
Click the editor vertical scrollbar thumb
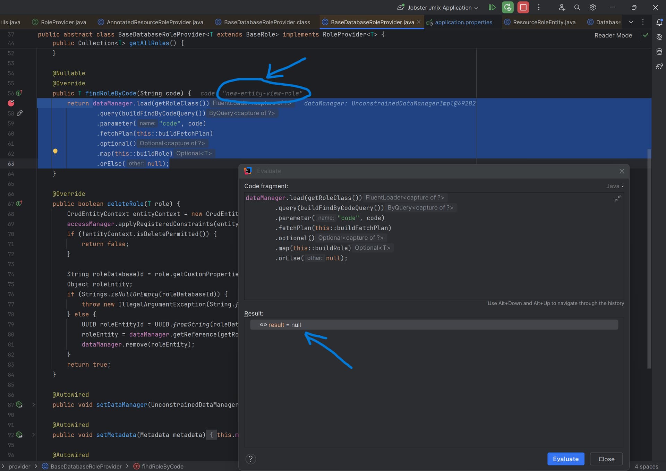pyautogui.click(x=649, y=259)
